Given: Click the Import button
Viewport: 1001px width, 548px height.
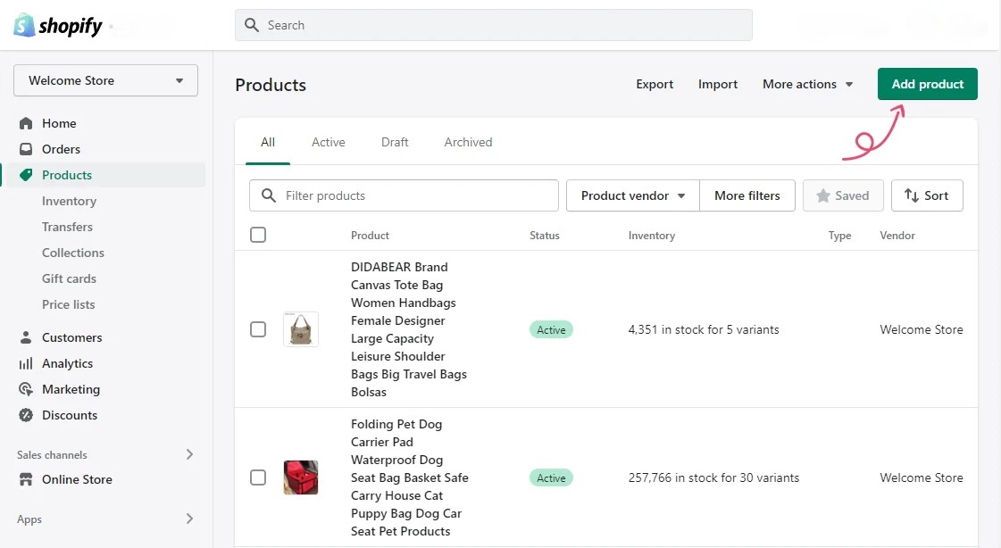Looking at the screenshot, I should [x=718, y=84].
